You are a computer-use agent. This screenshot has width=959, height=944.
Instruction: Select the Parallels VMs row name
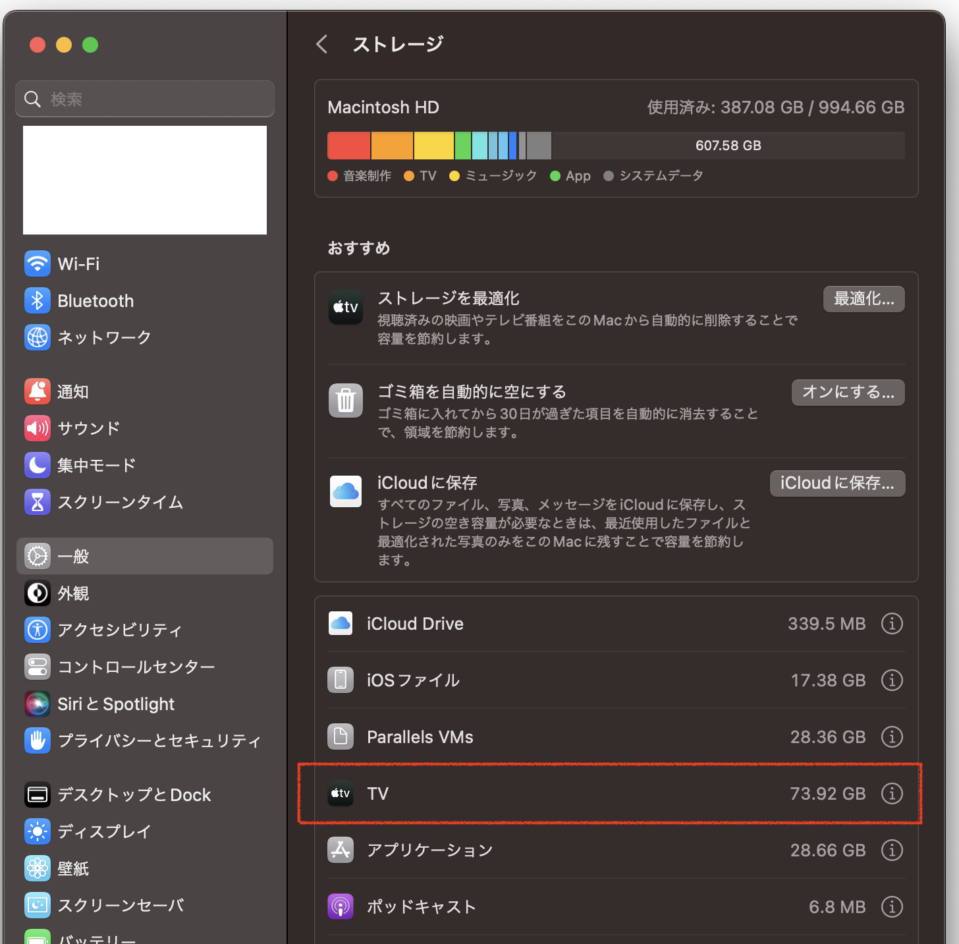(420, 737)
